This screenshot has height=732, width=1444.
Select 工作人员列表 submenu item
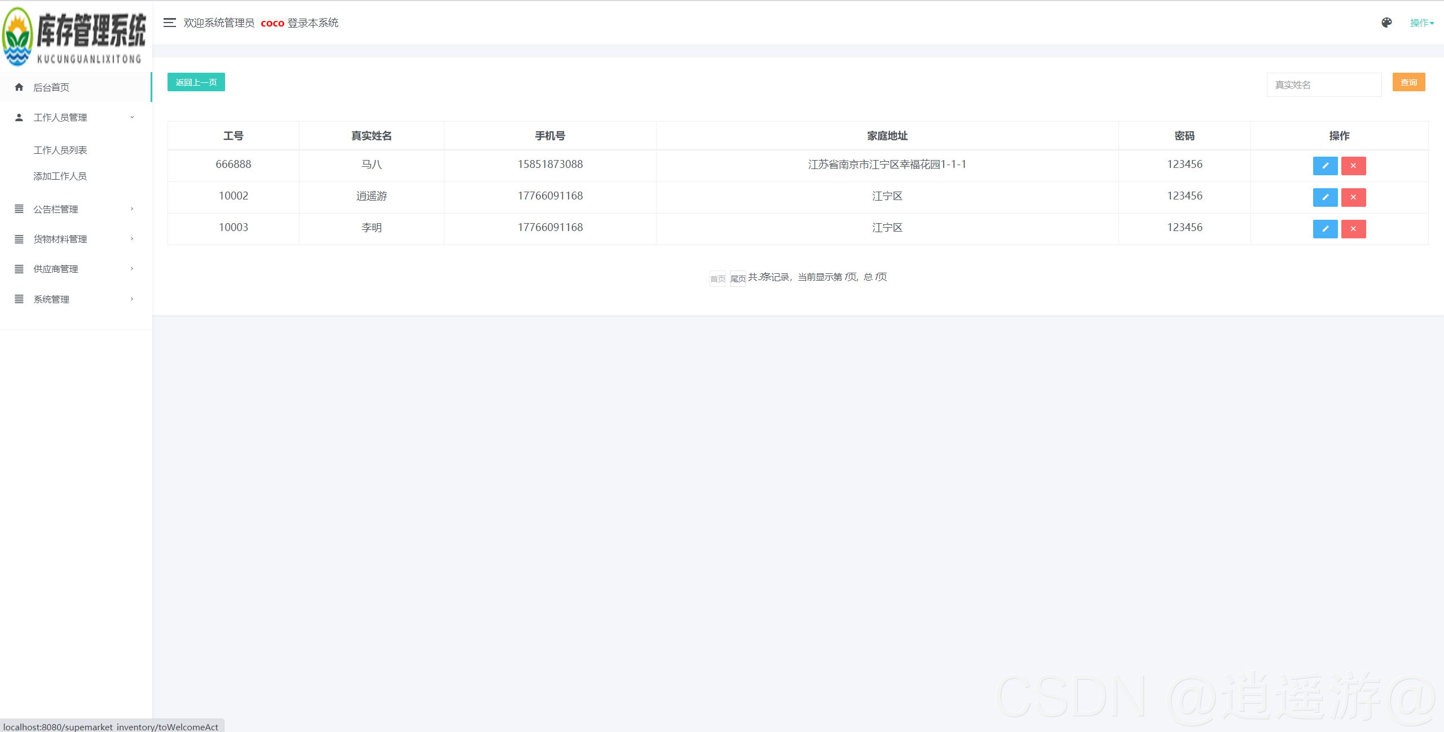60,150
